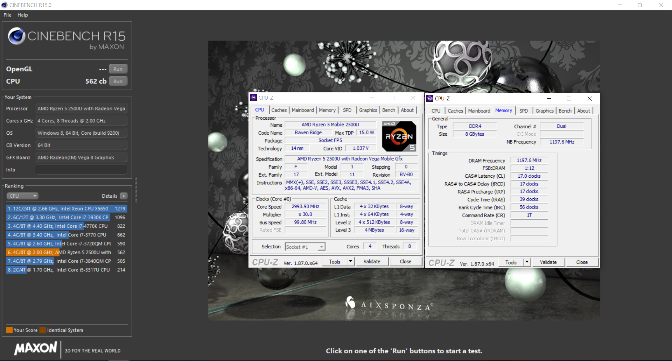Click the Cinebench title bar app icon
This screenshot has width=672, height=361.
pos(4,5)
